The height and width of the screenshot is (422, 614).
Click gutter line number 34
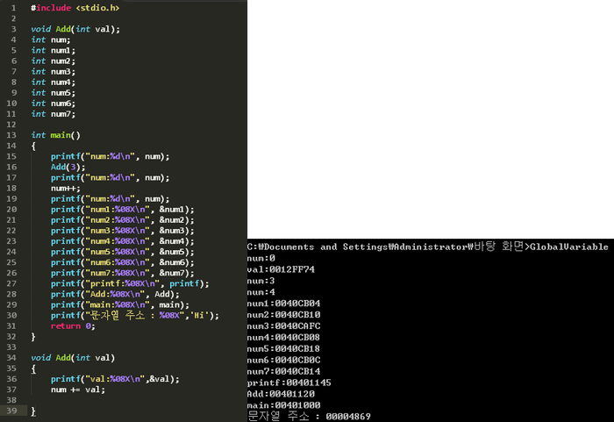click(11, 358)
